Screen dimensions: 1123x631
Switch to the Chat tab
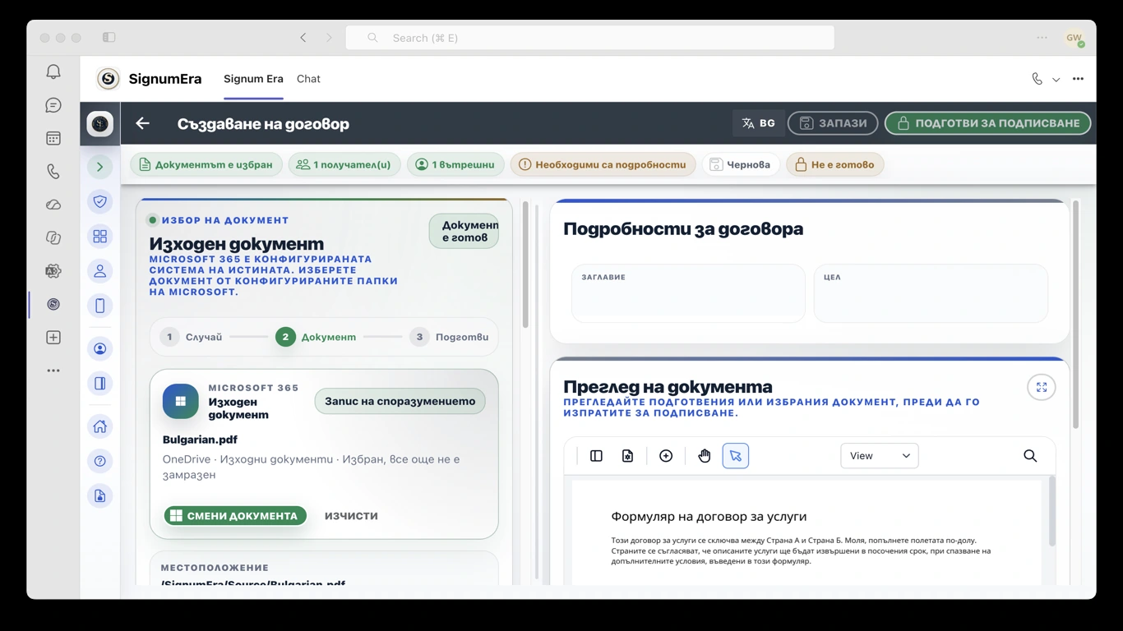(x=308, y=79)
